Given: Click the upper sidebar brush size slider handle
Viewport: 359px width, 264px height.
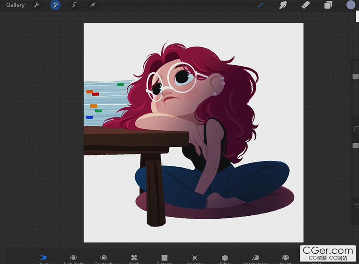Looking at the screenshot, I should coord(356,77).
